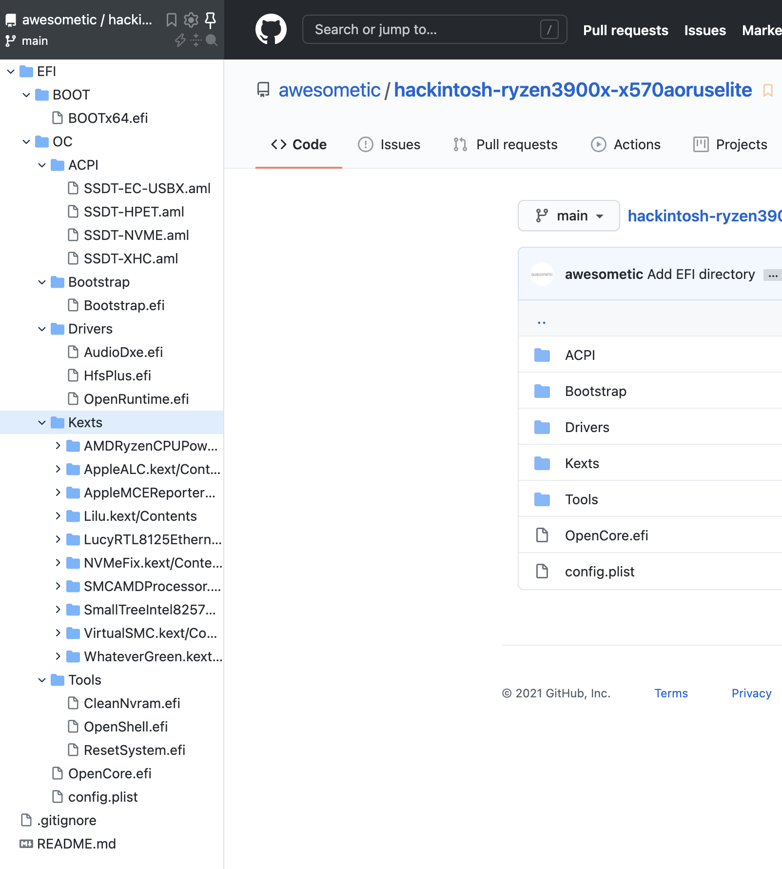Click the bookmark icon beside repo title
The image size is (782, 869).
768,91
